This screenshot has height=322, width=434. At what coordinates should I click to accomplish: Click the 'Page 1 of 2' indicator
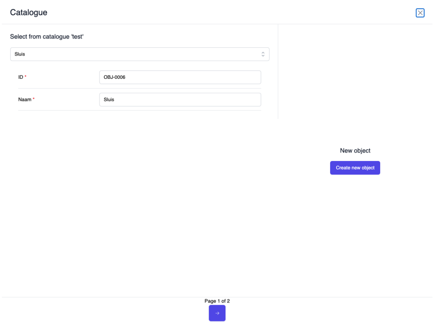coord(217,301)
